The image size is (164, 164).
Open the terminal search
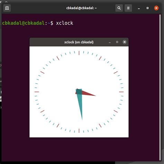(x=119, y=8)
